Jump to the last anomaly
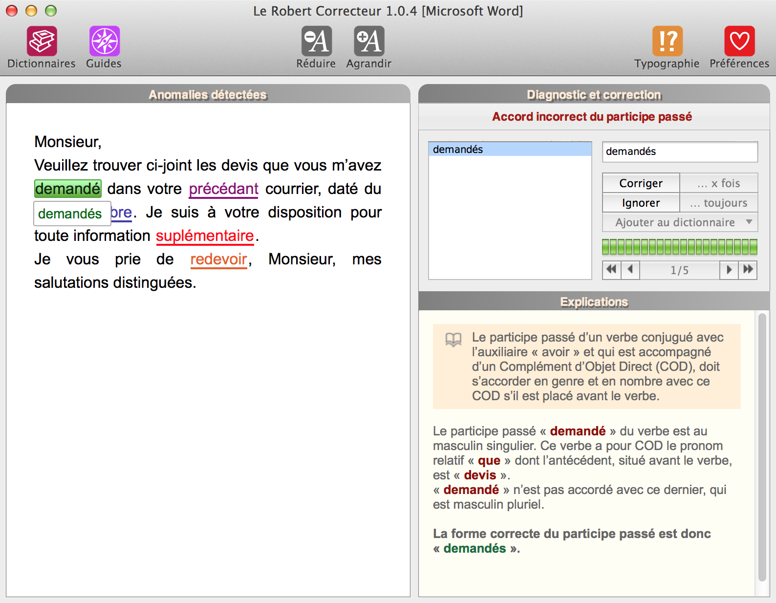 pyautogui.click(x=748, y=270)
